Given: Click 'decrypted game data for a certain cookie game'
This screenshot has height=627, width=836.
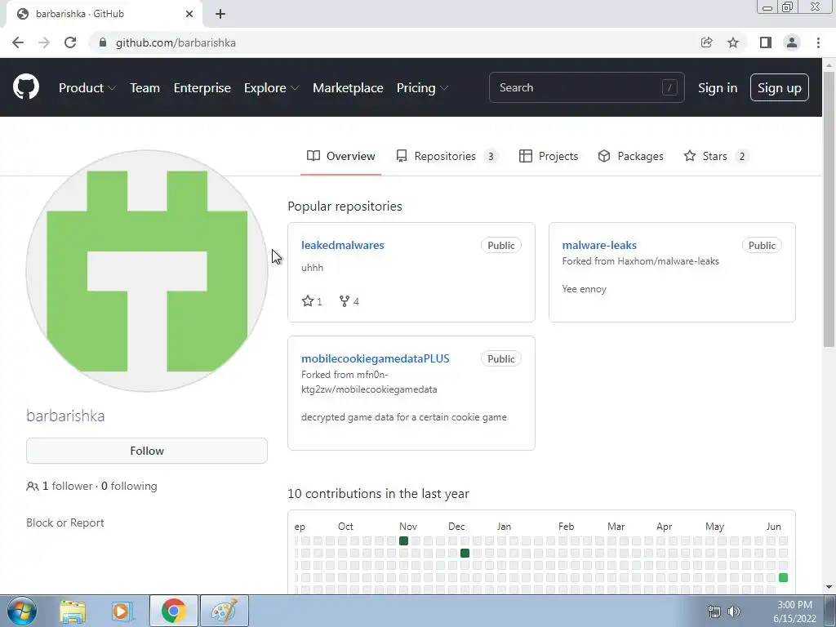Looking at the screenshot, I should tap(403, 417).
